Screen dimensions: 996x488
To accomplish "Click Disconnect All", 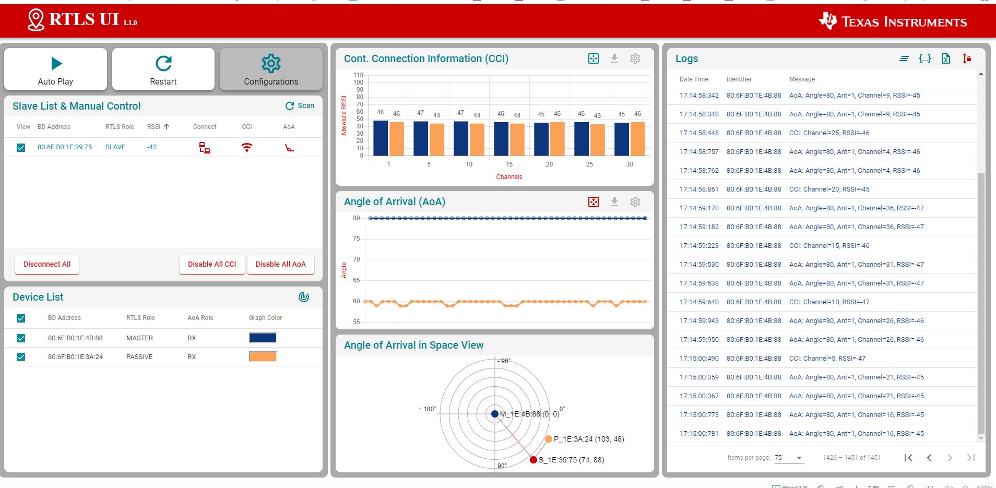I will [47, 264].
